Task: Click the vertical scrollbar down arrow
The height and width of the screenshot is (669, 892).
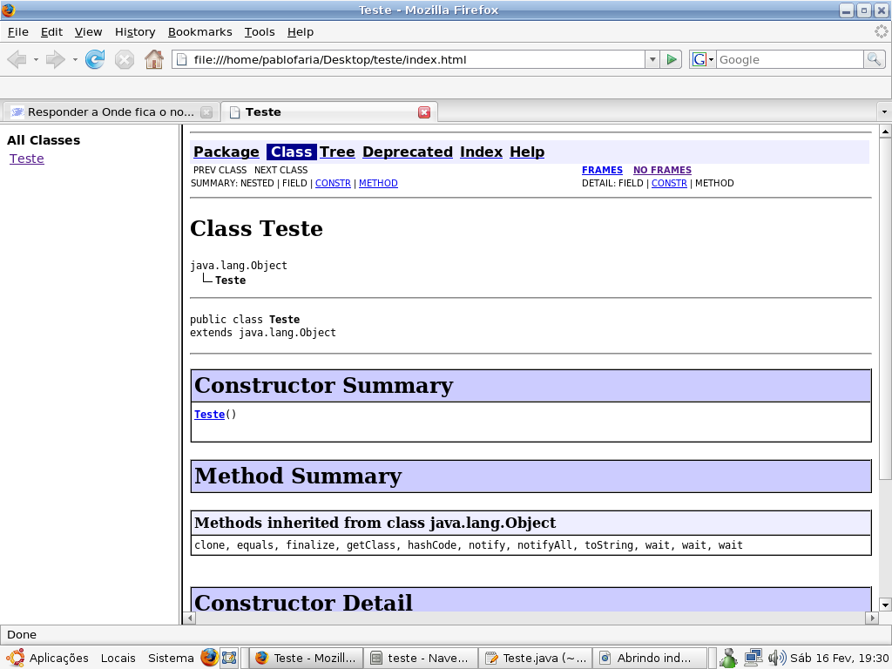Action: pyautogui.click(x=885, y=605)
